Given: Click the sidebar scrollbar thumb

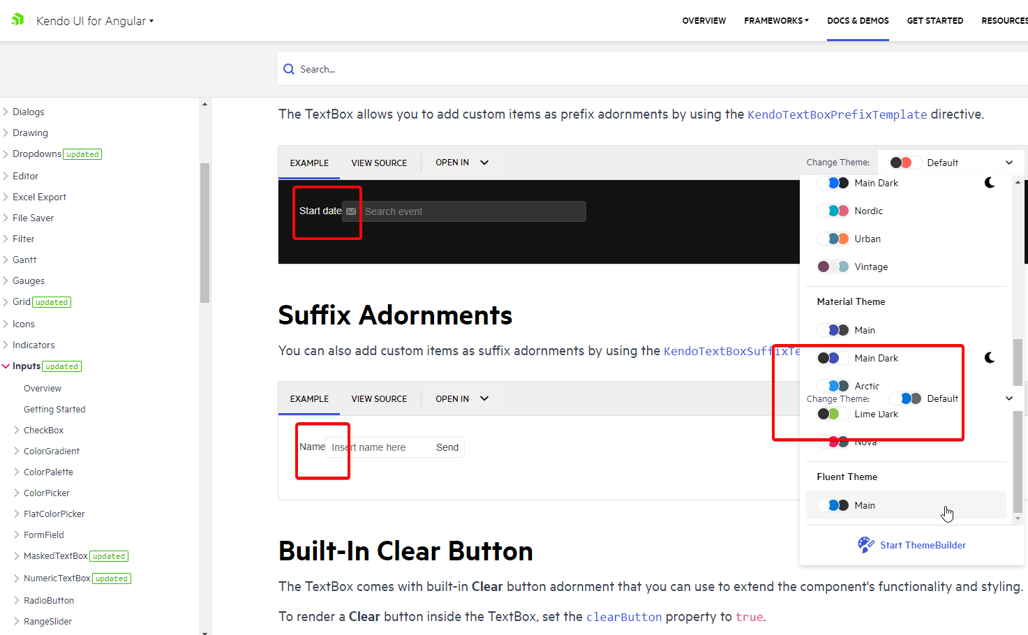Looking at the screenshot, I should 204,232.
